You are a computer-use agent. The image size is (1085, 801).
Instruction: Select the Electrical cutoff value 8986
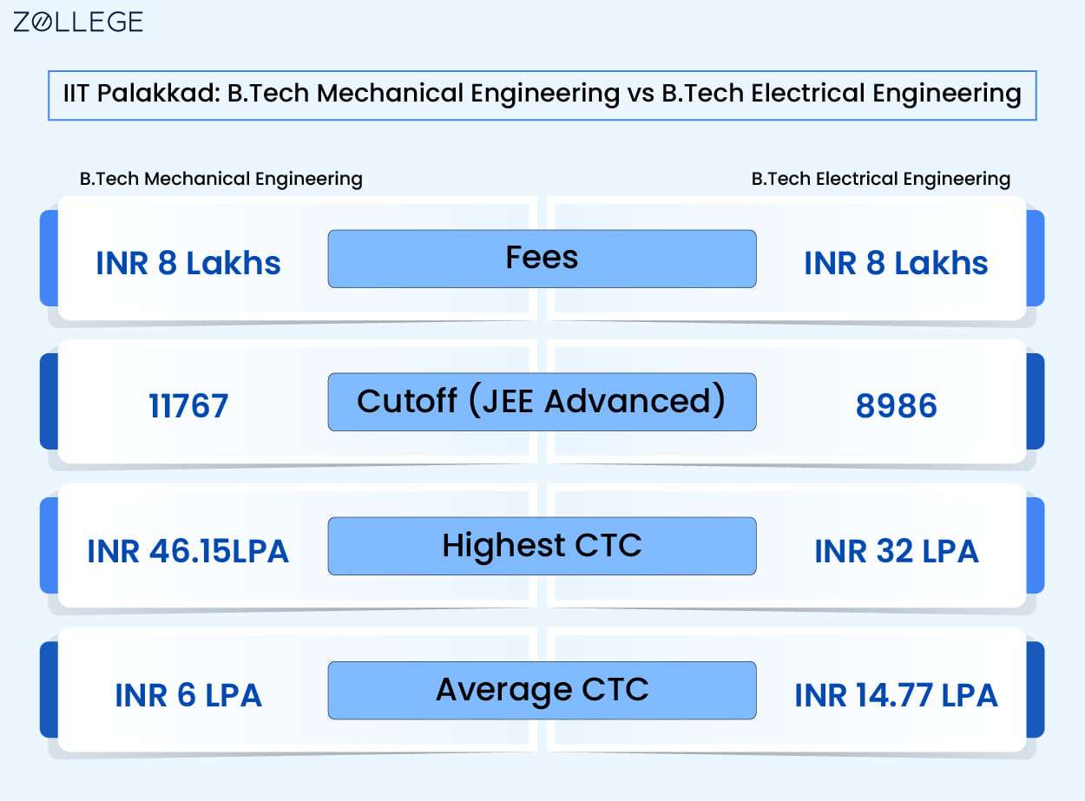896,405
